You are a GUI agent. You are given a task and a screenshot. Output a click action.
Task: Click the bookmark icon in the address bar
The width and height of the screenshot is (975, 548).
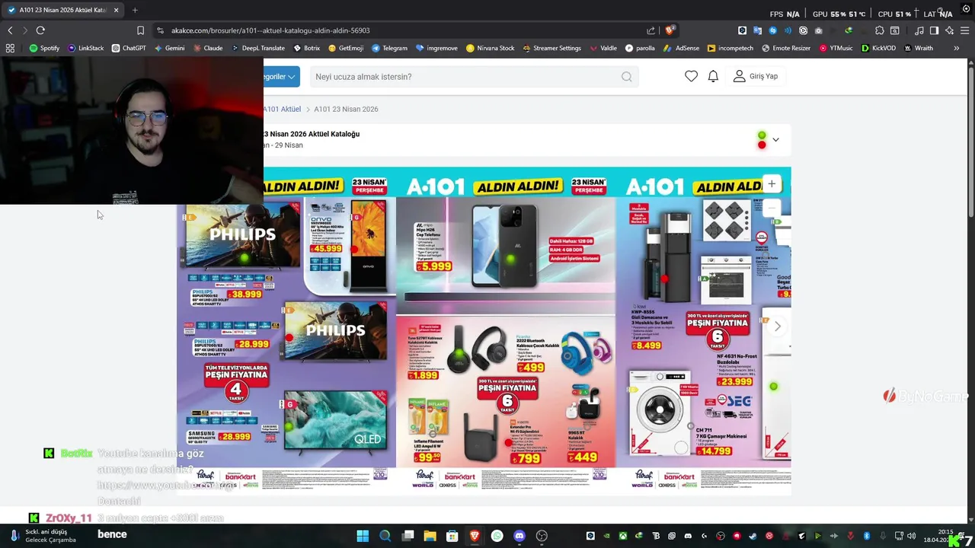(x=140, y=30)
